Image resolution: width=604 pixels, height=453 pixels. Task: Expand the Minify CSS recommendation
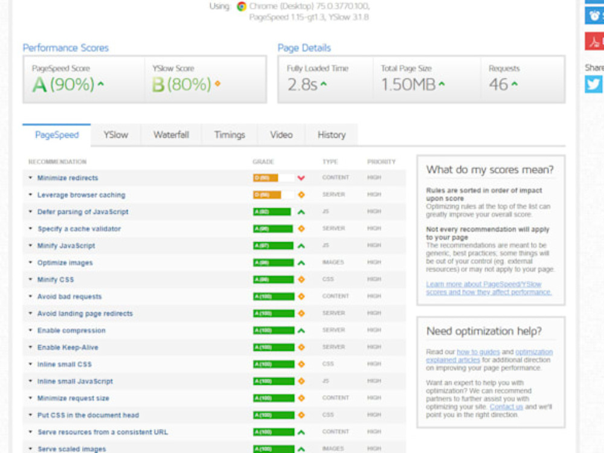click(30, 280)
